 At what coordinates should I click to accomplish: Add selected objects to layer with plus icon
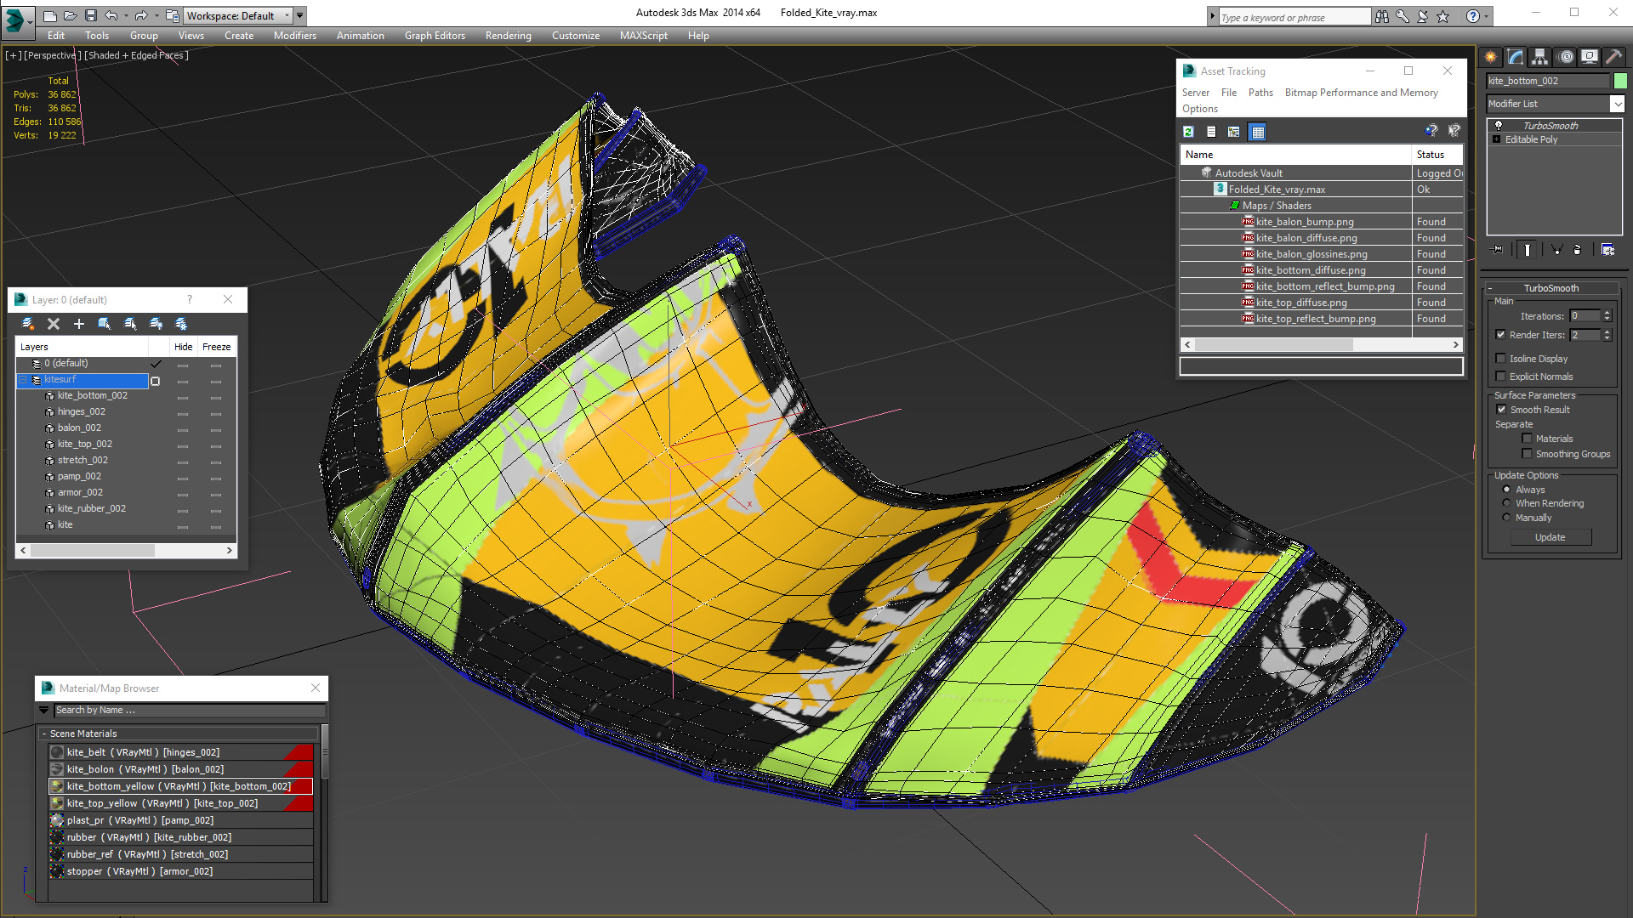[x=79, y=324]
